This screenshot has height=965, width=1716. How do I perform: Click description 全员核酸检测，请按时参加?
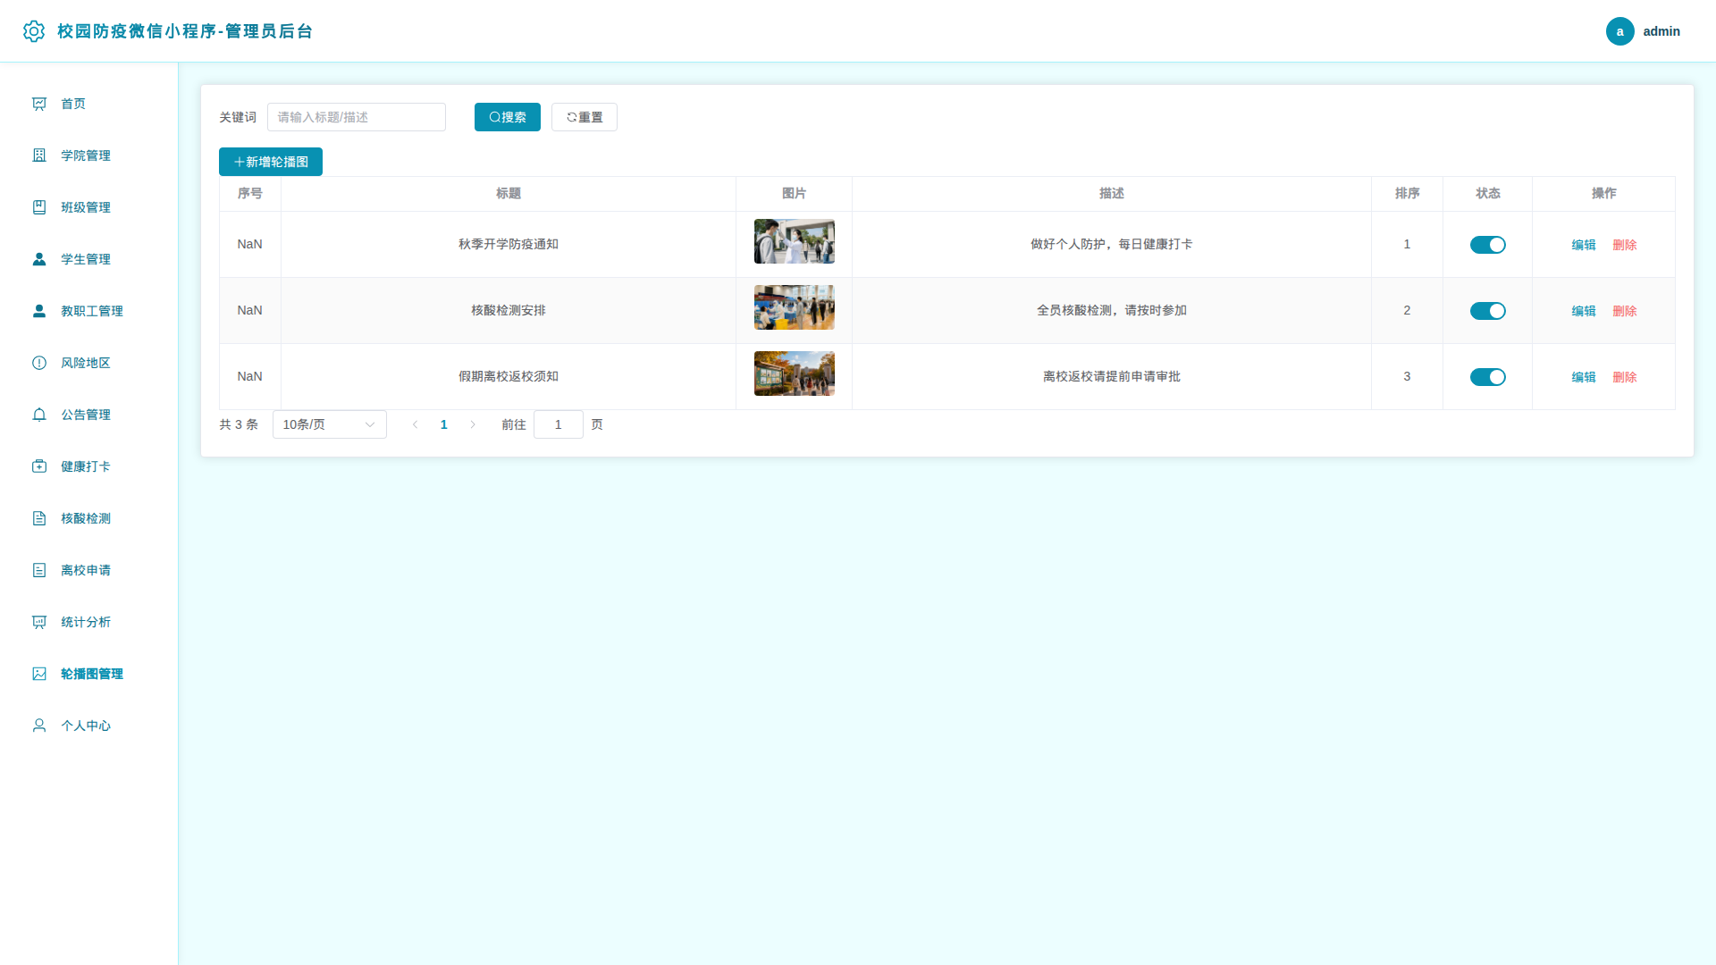[x=1111, y=310]
